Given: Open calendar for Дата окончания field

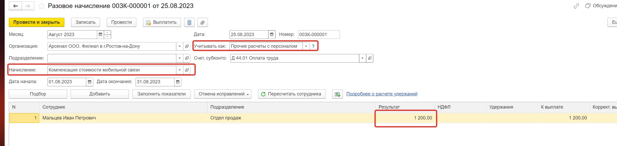Looking at the screenshot, I should point(178,82).
